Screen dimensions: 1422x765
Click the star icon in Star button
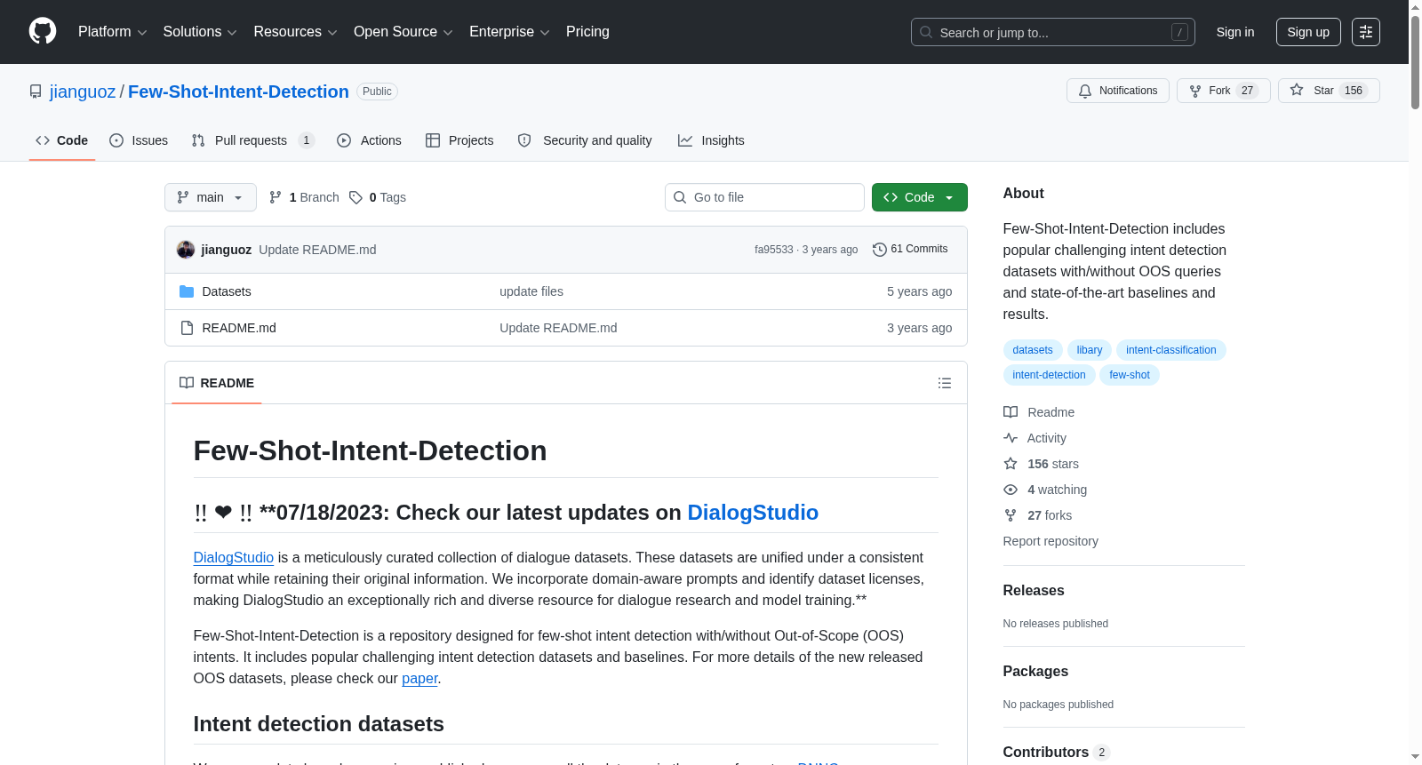point(1297,91)
